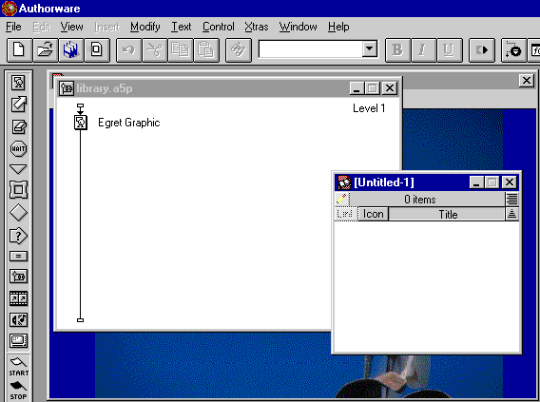Click the Start flag
The image size is (540, 402).
18,367
